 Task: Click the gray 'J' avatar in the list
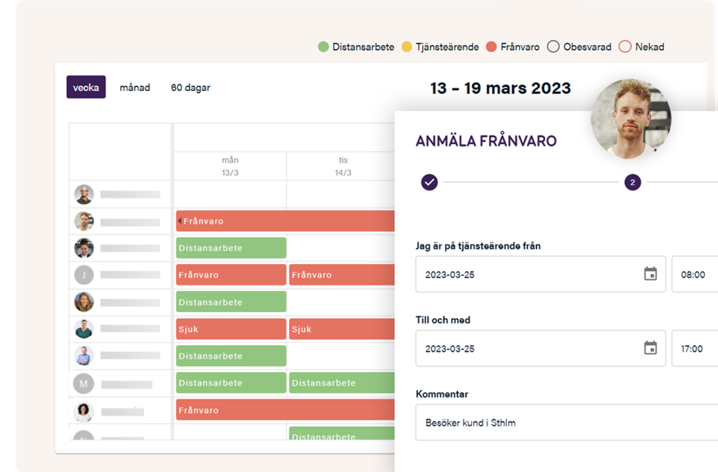[x=84, y=275]
